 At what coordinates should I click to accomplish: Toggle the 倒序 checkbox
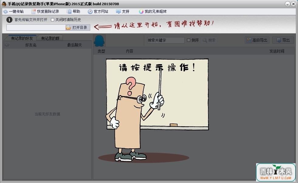point(189,40)
